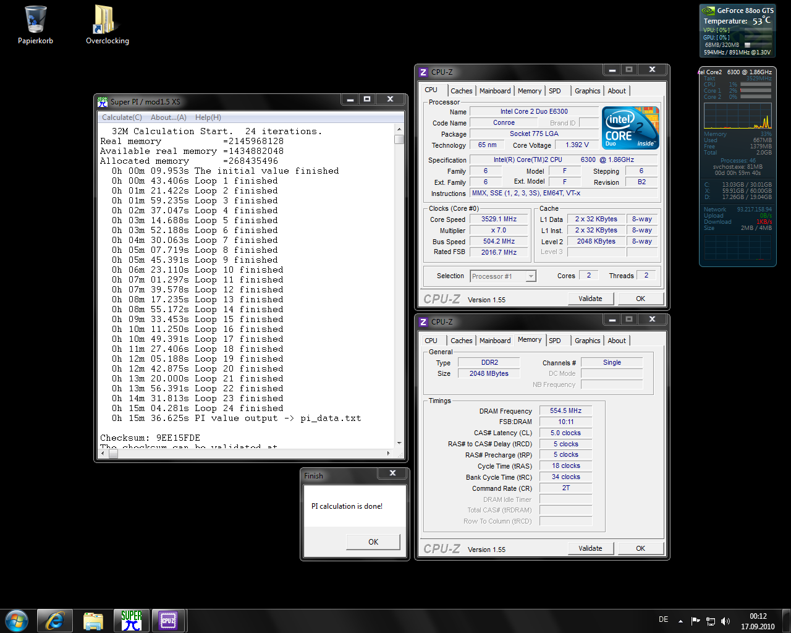Image resolution: width=791 pixels, height=633 pixels.
Task: Click the Core Voltage 1.392 V value
Action: coord(577,145)
